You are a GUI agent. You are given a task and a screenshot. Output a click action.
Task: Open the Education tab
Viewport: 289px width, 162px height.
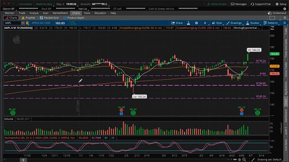tap(100, 13)
